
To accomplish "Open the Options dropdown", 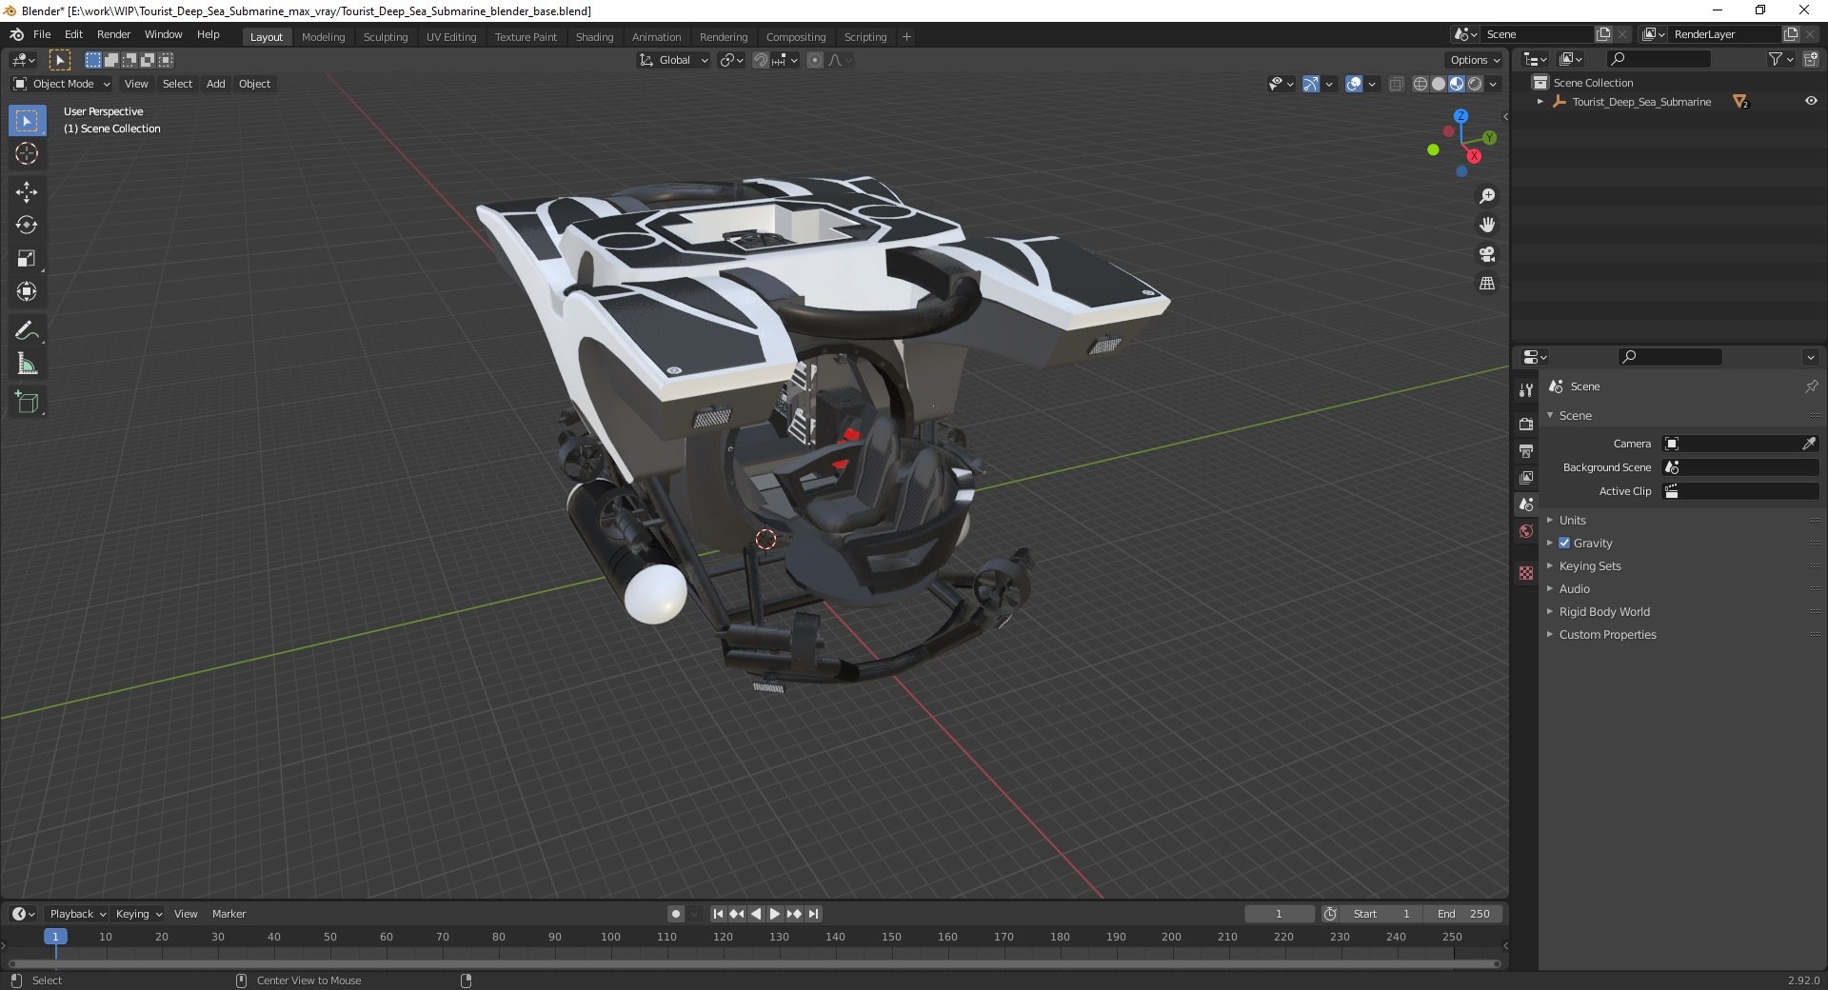I will [x=1475, y=60].
